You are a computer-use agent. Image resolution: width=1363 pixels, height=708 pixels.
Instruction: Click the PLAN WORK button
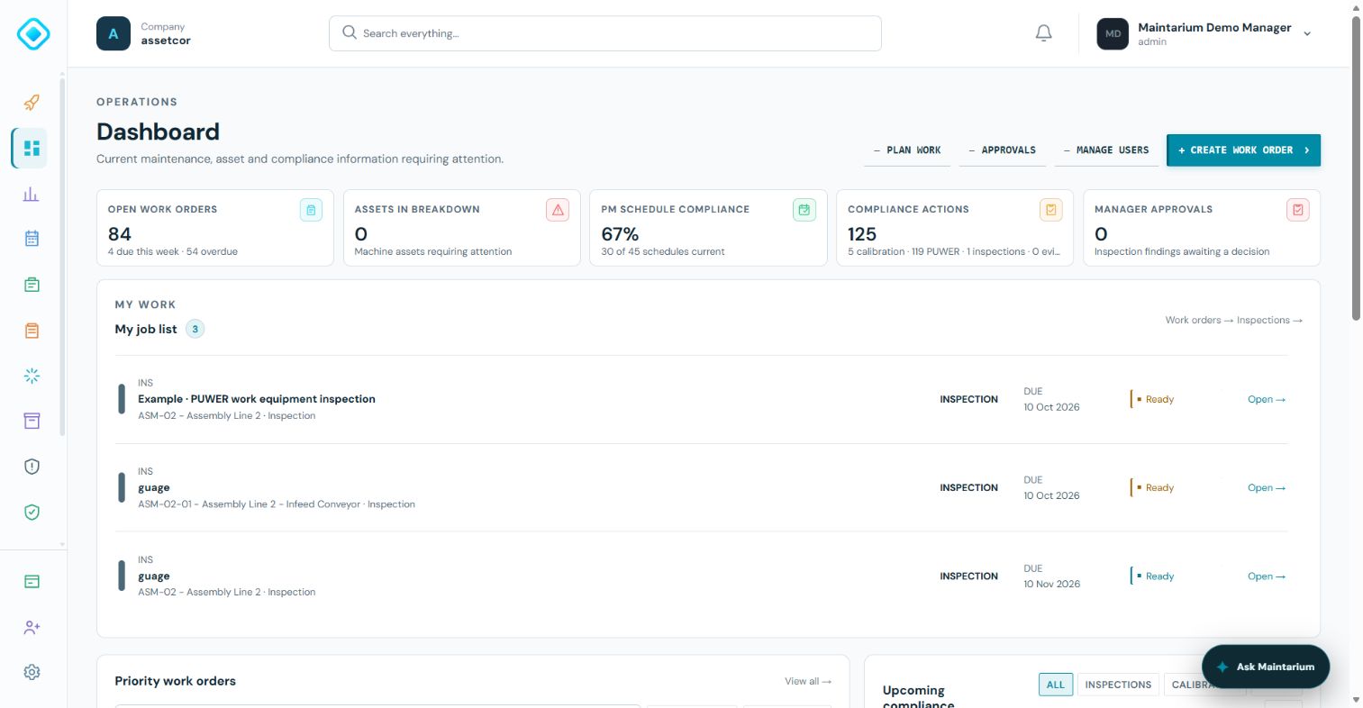(x=907, y=150)
